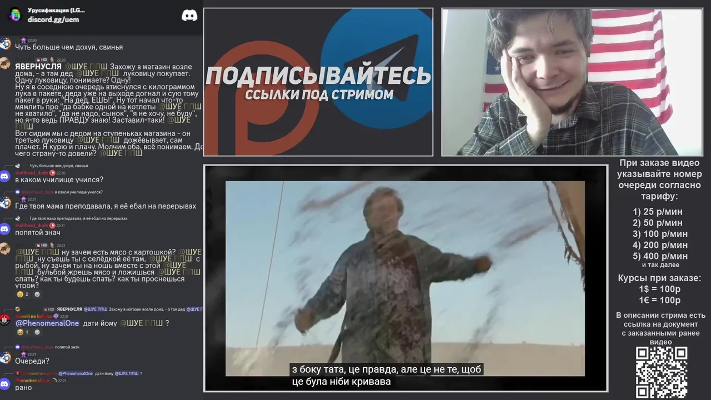
Task: Click exchange rate '1€ = 100р'
Action: [x=660, y=300]
